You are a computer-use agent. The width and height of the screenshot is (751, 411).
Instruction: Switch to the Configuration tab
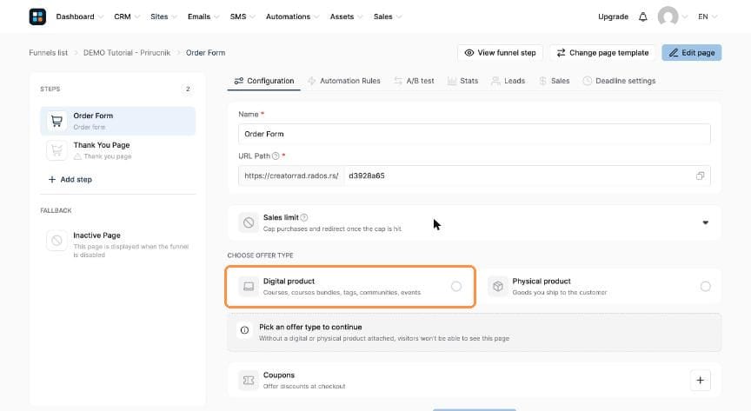264,81
